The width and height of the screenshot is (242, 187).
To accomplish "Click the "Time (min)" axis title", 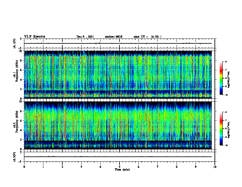I will (x=122, y=170).
